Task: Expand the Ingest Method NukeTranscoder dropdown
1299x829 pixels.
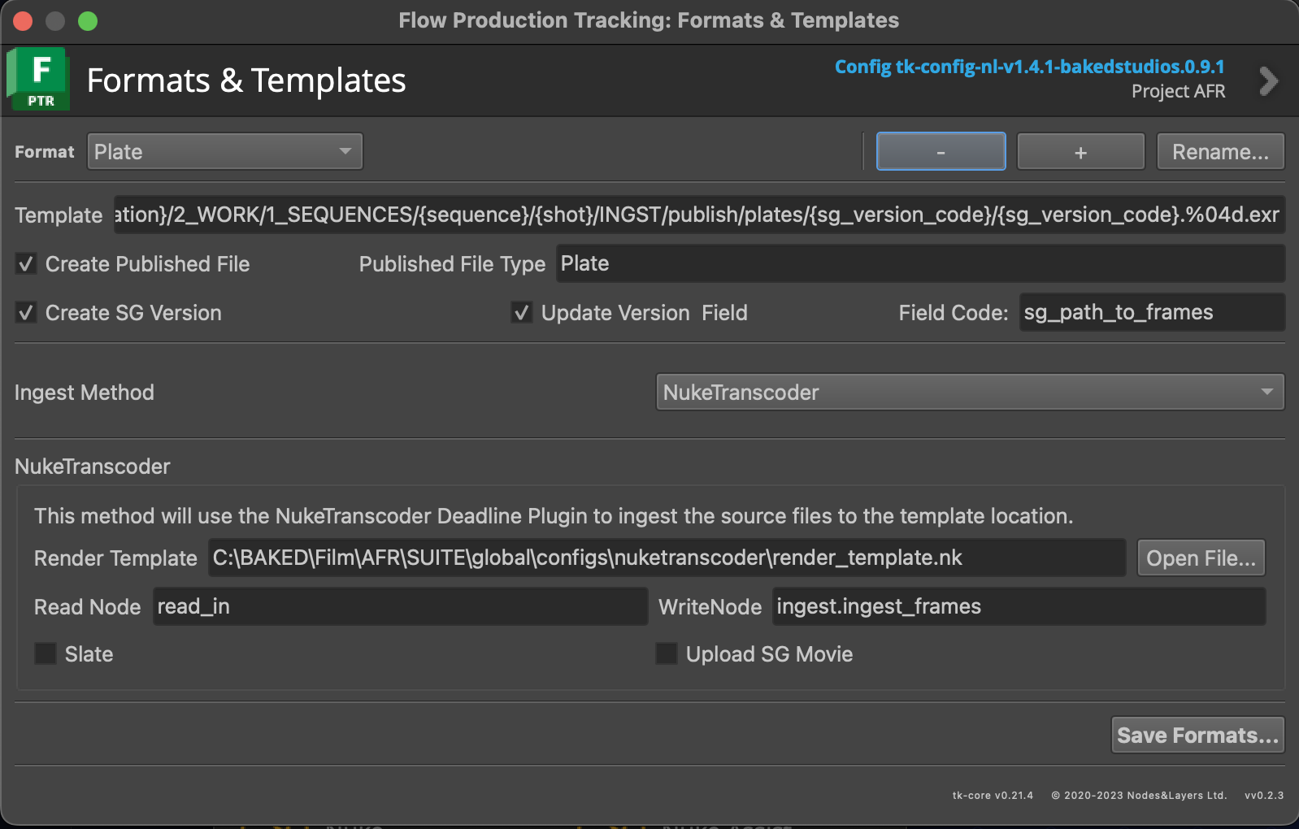Action: pyautogui.click(x=969, y=393)
